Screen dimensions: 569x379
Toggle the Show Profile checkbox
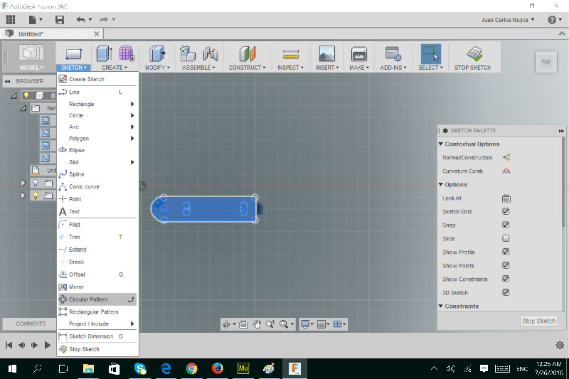point(506,252)
